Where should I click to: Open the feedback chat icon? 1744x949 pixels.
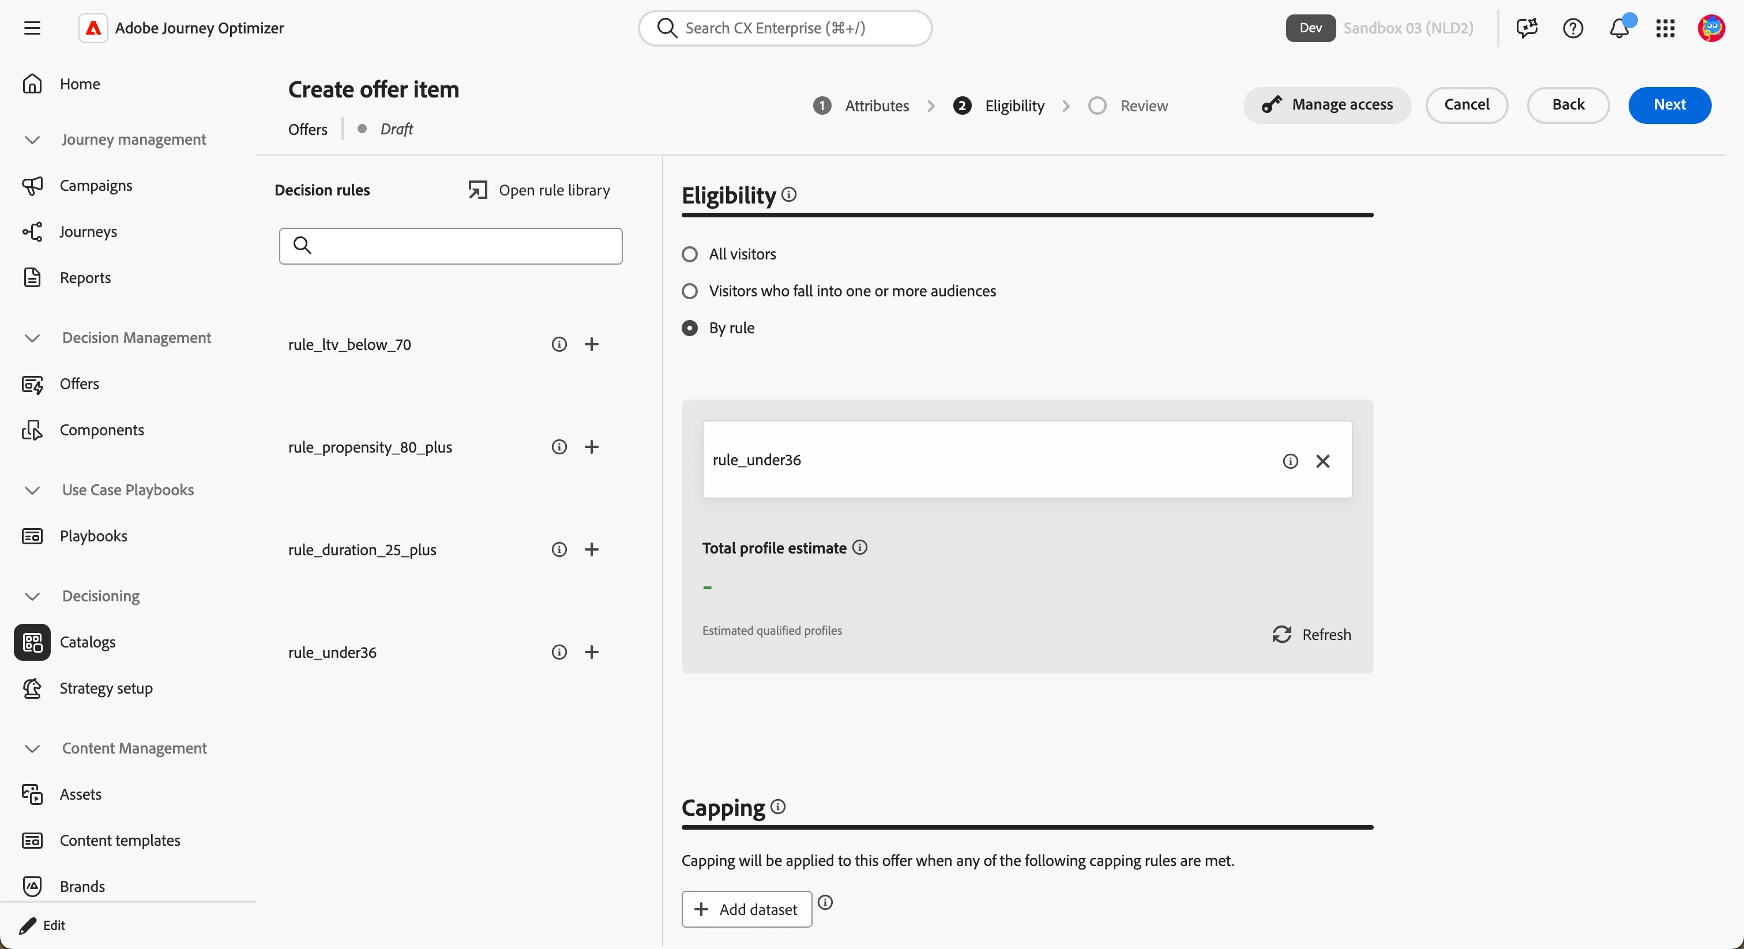coord(1527,28)
